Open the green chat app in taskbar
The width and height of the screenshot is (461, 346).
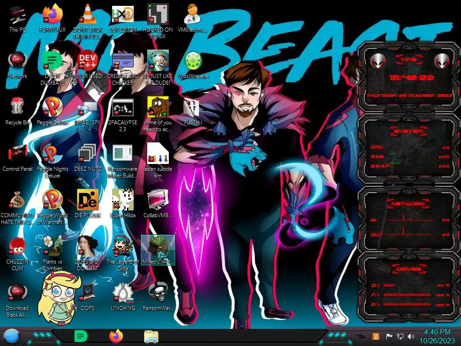(81, 337)
